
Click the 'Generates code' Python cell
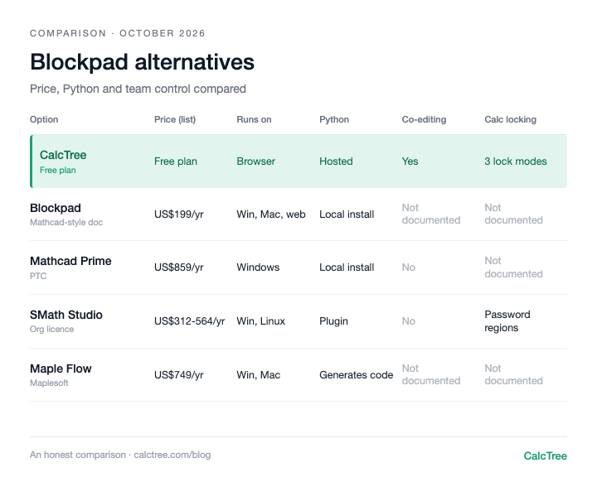click(x=356, y=374)
